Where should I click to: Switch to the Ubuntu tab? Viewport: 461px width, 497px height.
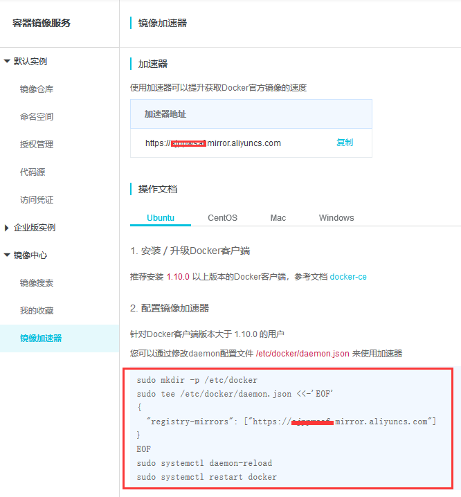pyautogui.click(x=161, y=218)
